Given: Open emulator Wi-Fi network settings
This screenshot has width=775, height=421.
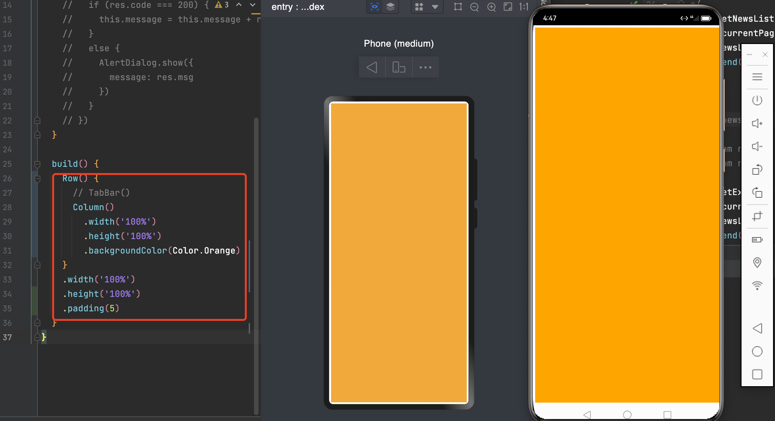Looking at the screenshot, I should click(x=757, y=285).
